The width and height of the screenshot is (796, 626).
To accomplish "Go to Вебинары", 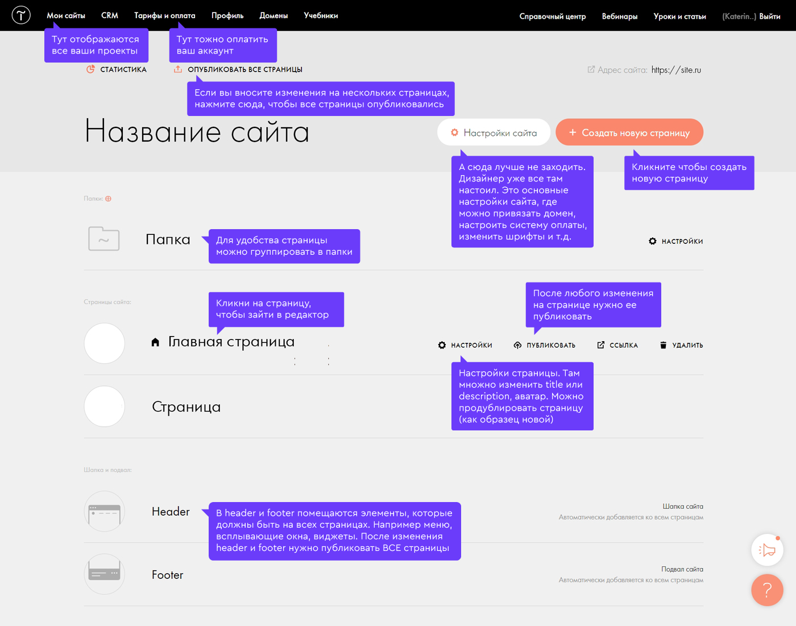I will coord(620,16).
